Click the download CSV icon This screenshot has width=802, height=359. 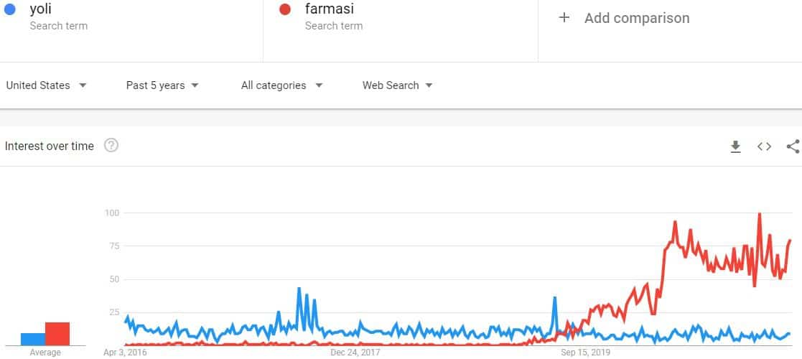click(735, 146)
